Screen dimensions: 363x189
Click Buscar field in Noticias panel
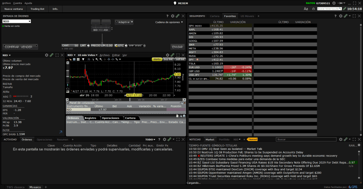[x=306, y=140]
